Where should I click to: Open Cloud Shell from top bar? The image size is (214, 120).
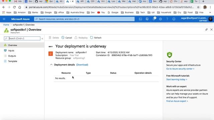(x=140, y=19)
